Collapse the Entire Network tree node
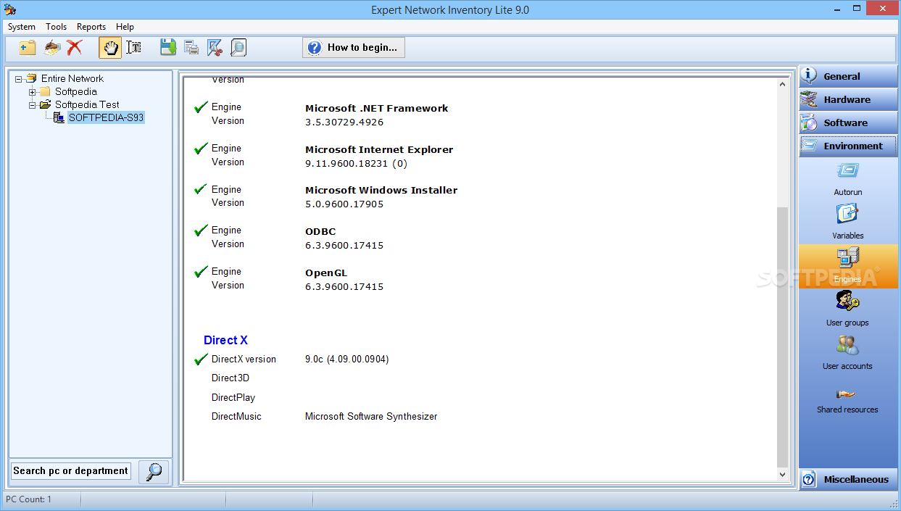Image resolution: width=901 pixels, height=511 pixels. click(x=19, y=78)
